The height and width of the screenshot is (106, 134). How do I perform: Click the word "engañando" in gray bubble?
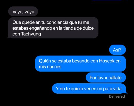(40, 28)
